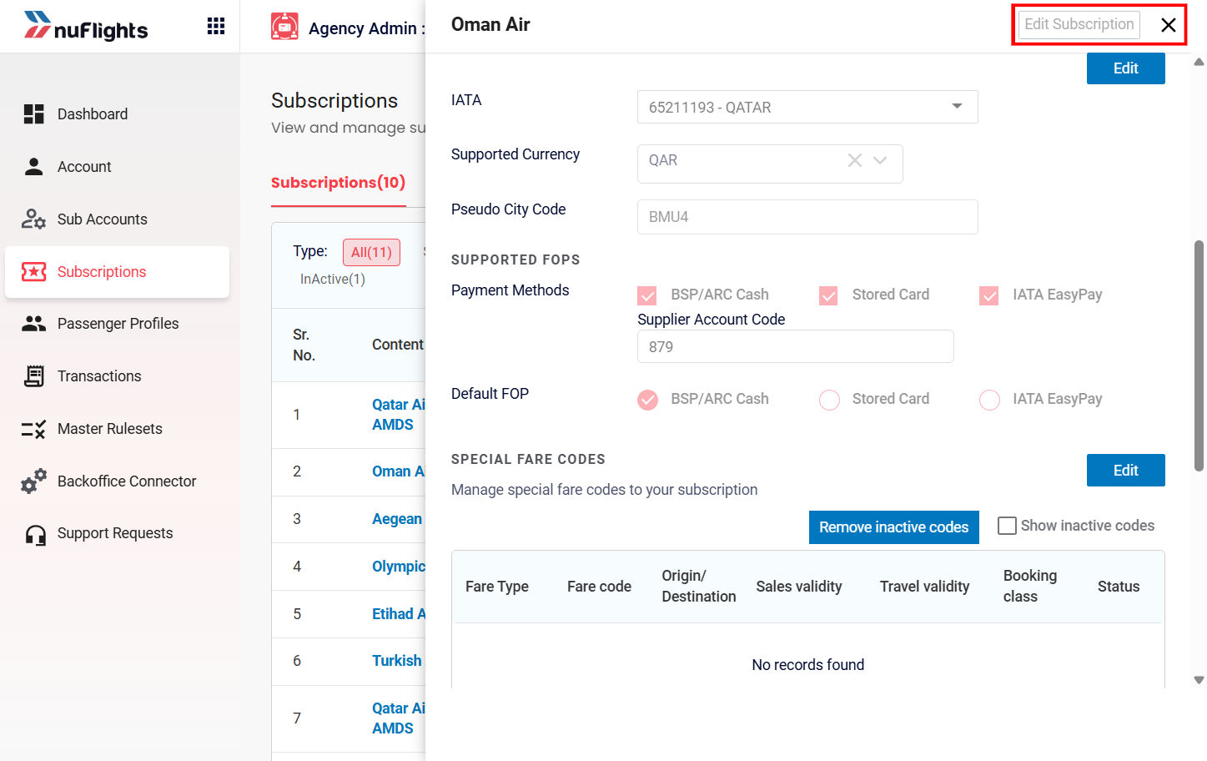Click the Passenger Profiles icon
This screenshot has width=1207, height=761.
tap(33, 324)
